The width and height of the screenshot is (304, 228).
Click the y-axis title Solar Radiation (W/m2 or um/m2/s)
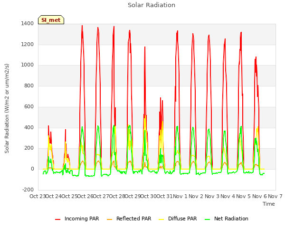point(7,108)
